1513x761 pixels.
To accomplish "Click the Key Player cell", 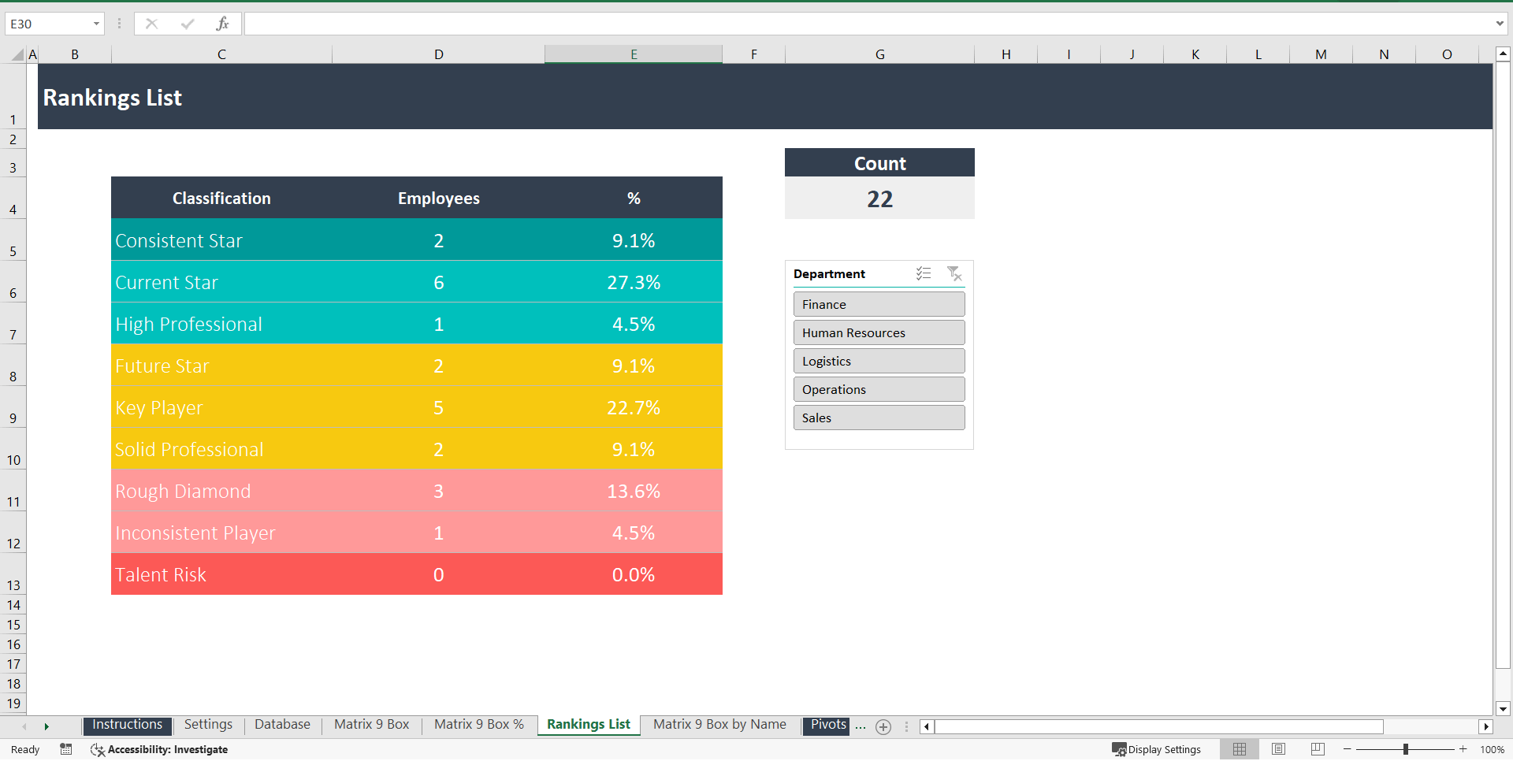I will tap(221, 407).
